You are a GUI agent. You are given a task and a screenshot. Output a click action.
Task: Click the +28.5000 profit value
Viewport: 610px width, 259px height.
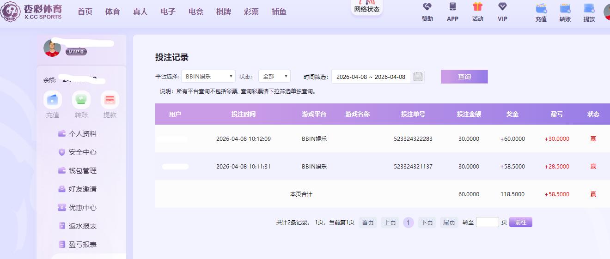pyautogui.click(x=557, y=167)
